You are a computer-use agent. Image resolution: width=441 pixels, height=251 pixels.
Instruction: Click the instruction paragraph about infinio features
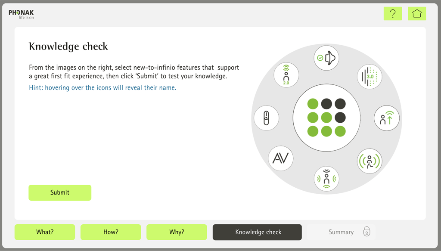coord(134,71)
